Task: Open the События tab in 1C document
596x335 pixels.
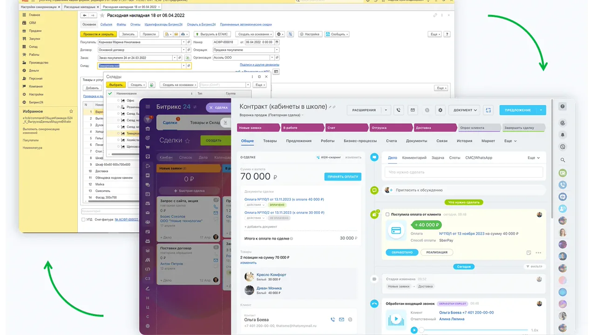Action: point(106,24)
